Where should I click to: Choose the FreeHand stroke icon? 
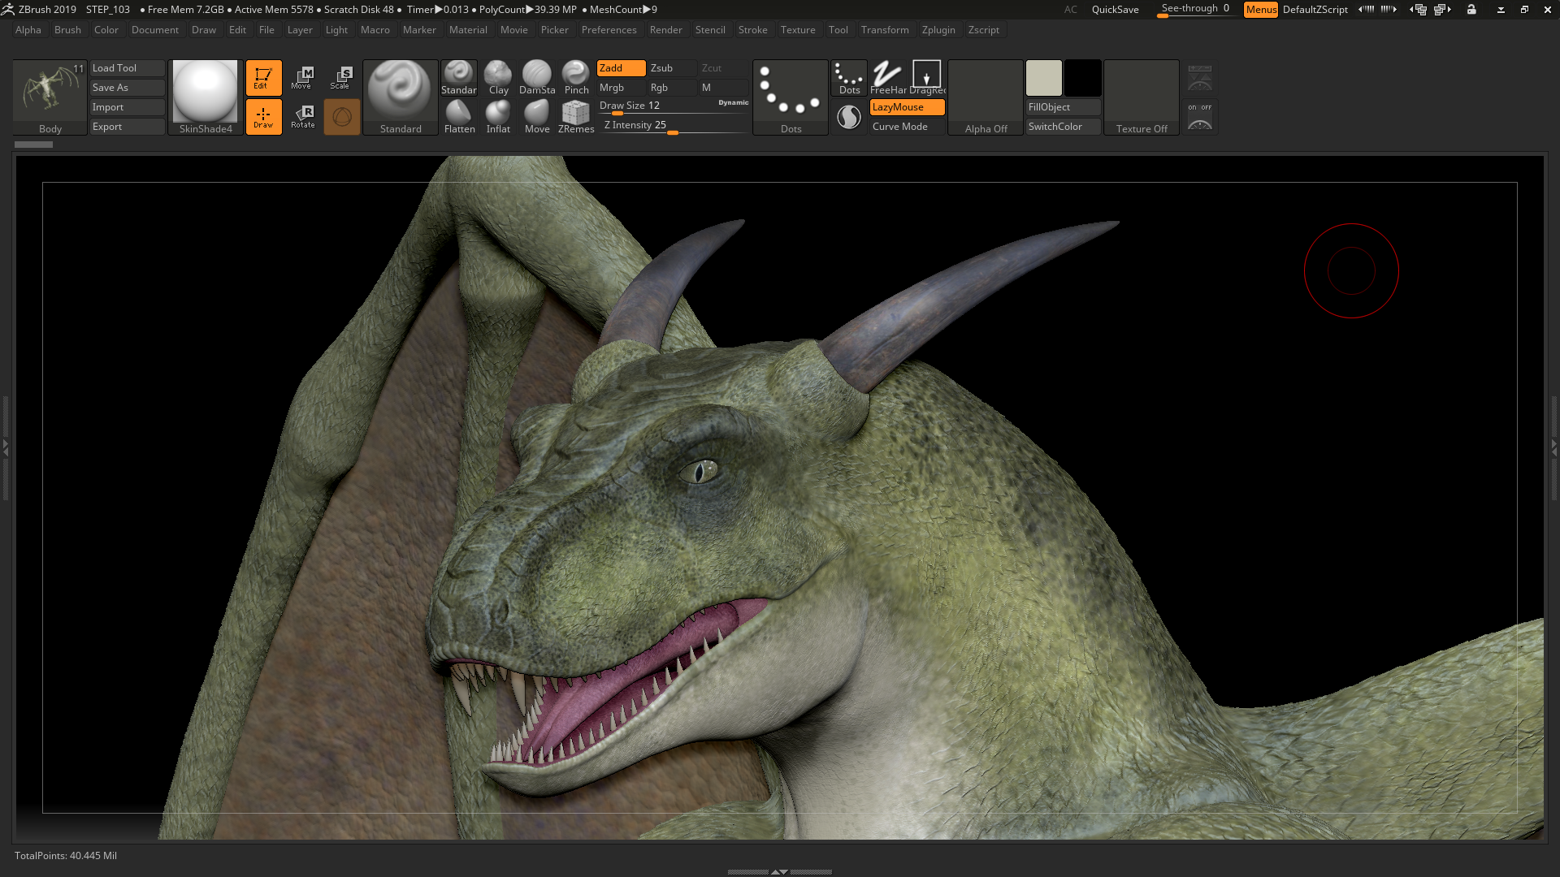(x=887, y=76)
